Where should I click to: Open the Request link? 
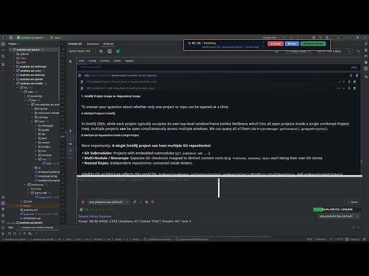83,216
